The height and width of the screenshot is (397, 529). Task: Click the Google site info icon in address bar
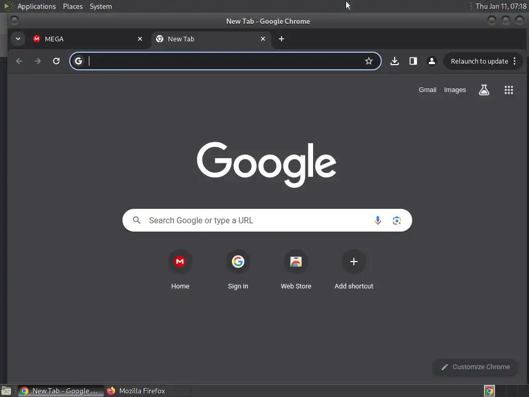79,61
